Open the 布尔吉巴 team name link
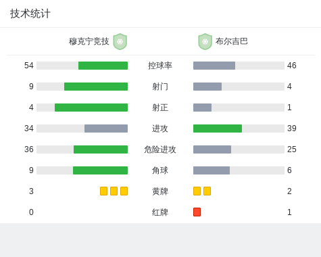 click(232, 41)
